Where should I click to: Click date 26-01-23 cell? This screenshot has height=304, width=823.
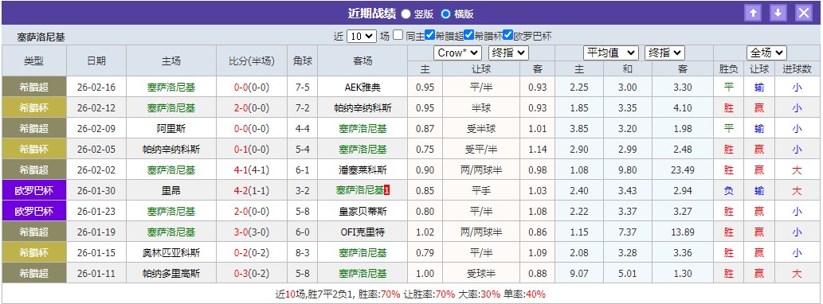point(96,211)
